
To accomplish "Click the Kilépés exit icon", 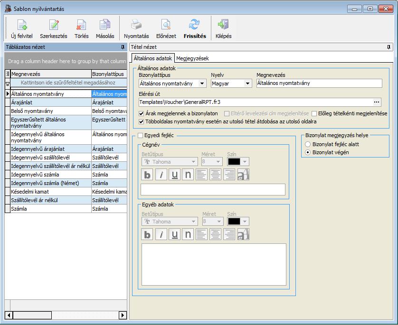I will point(223,25).
